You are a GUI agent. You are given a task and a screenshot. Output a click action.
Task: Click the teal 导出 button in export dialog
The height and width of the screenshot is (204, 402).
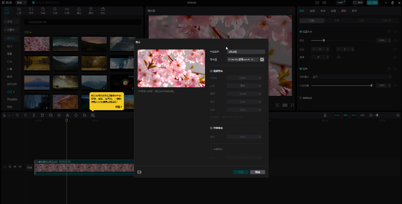coord(241,172)
